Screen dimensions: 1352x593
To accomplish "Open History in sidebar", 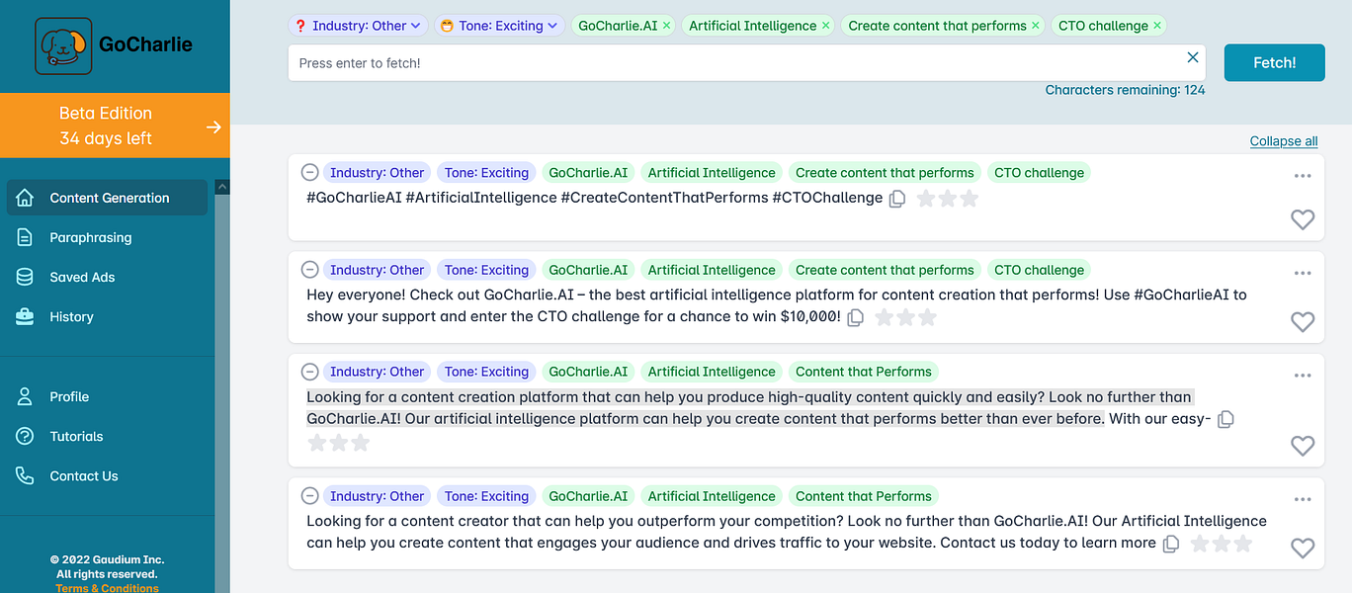I will point(71,316).
